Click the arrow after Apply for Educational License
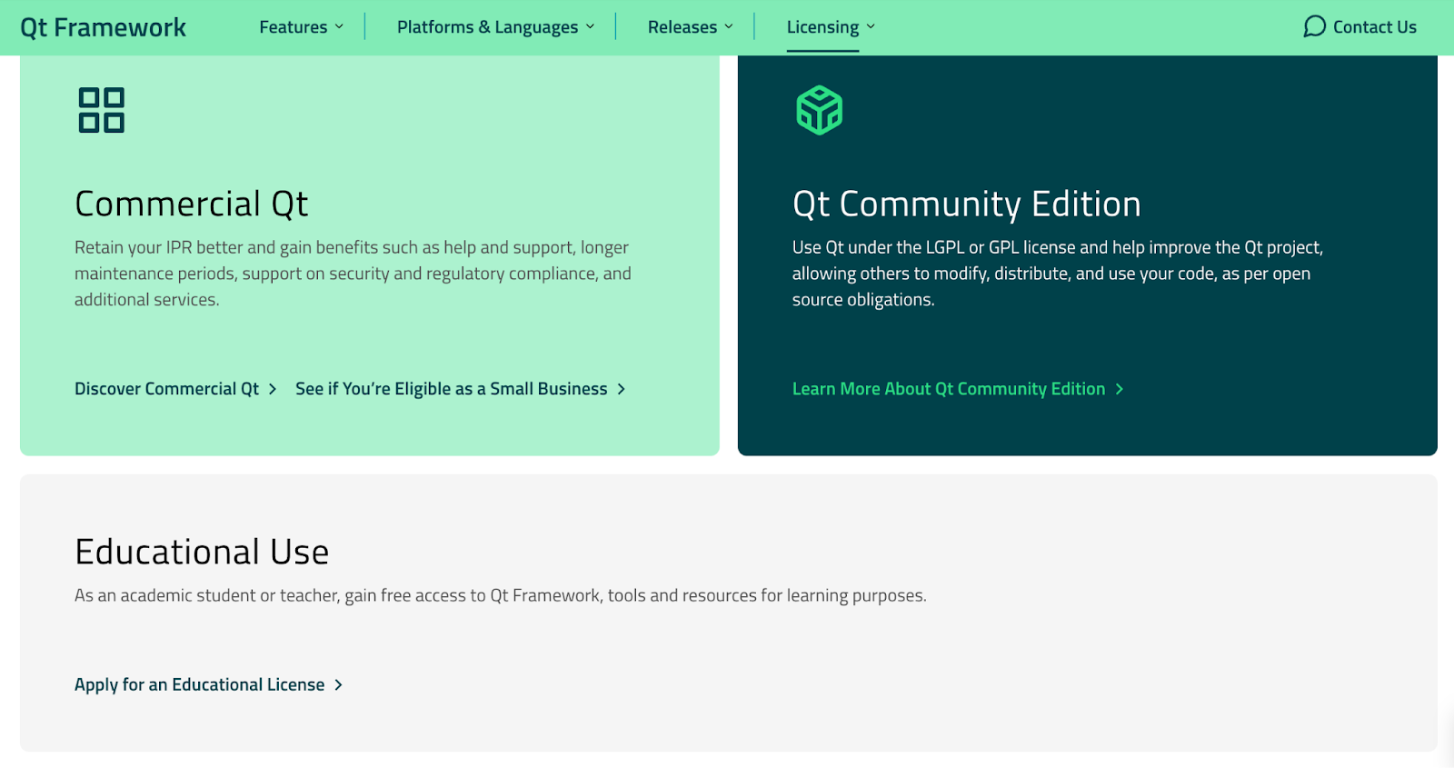Viewport: 1454px width, 768px height. coord(338,685)
